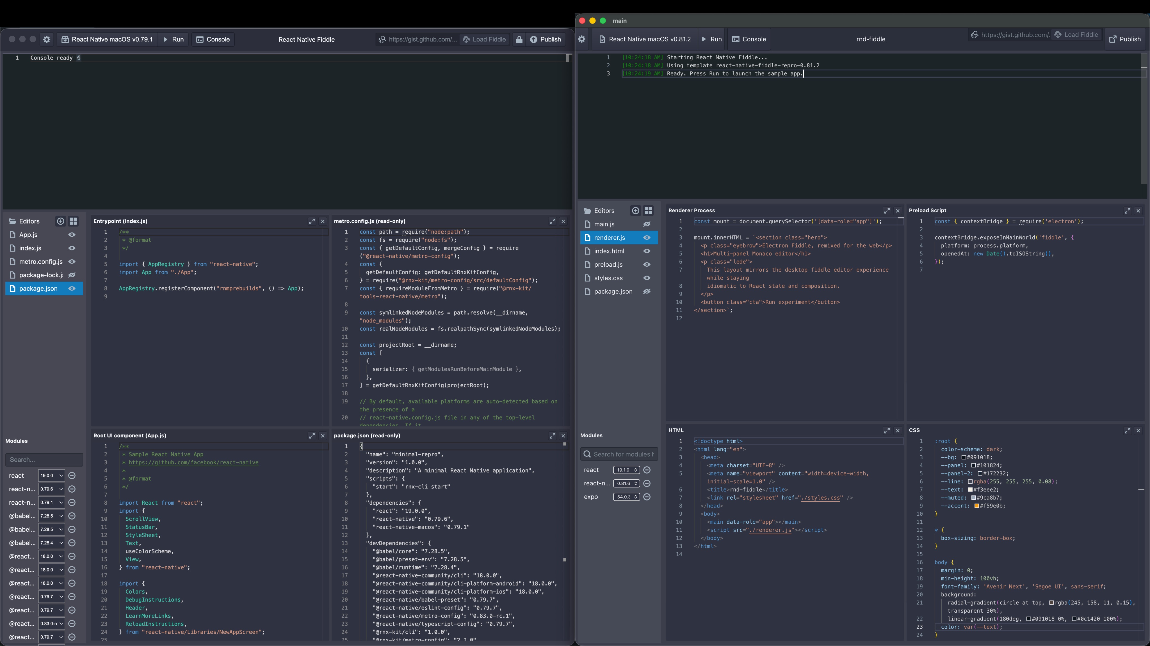Close the HTML editor panel
The width and height of the screenshot is (1150, 646).
tap(898, 430)
